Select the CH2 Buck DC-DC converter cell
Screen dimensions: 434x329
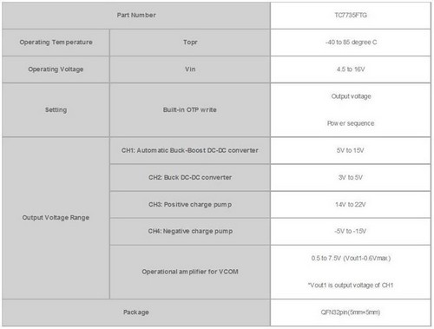pyautogui.click(x=190, y=177)
